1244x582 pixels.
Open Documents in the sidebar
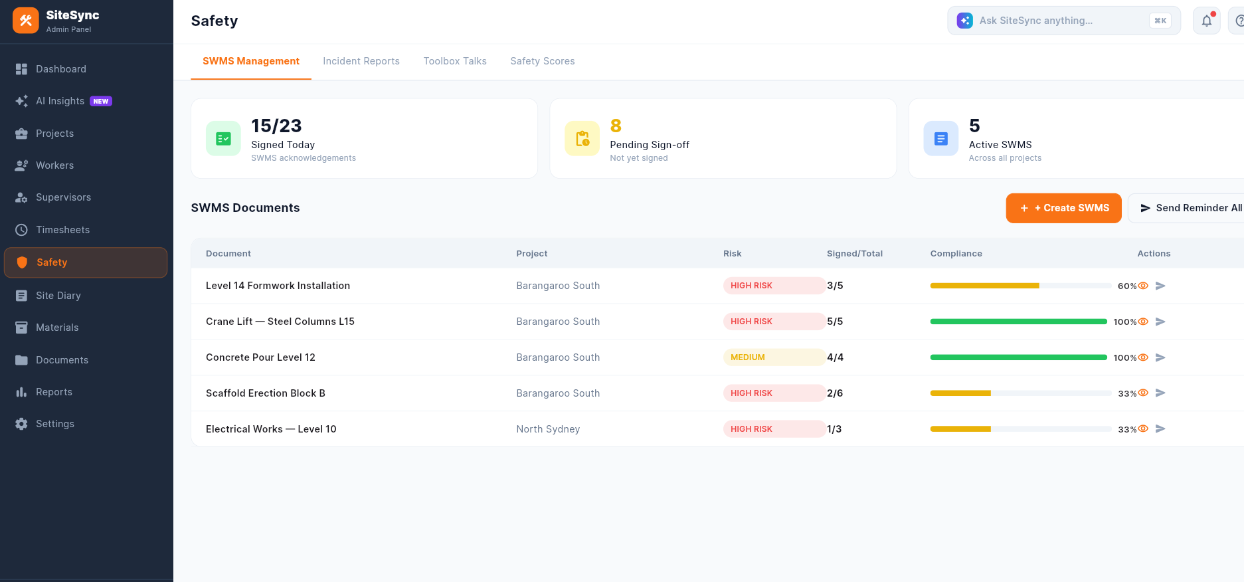[x=86, y=360]
